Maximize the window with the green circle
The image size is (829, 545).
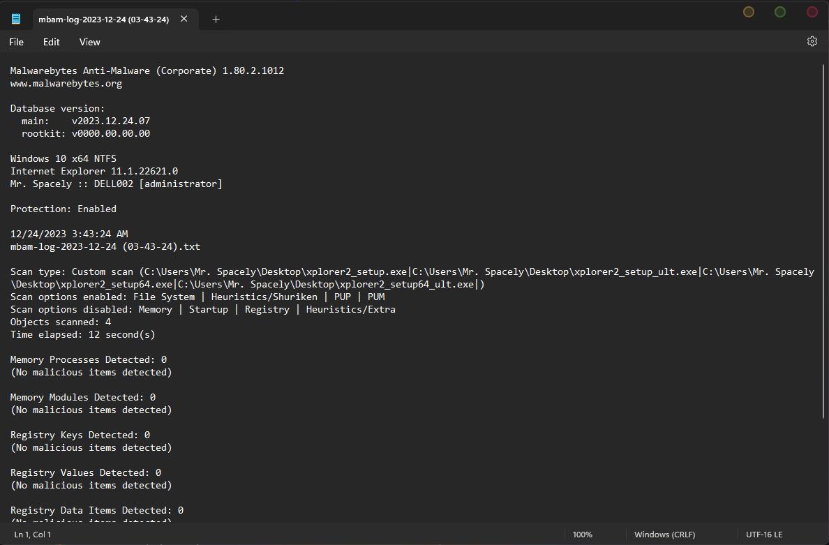(780, 12)
